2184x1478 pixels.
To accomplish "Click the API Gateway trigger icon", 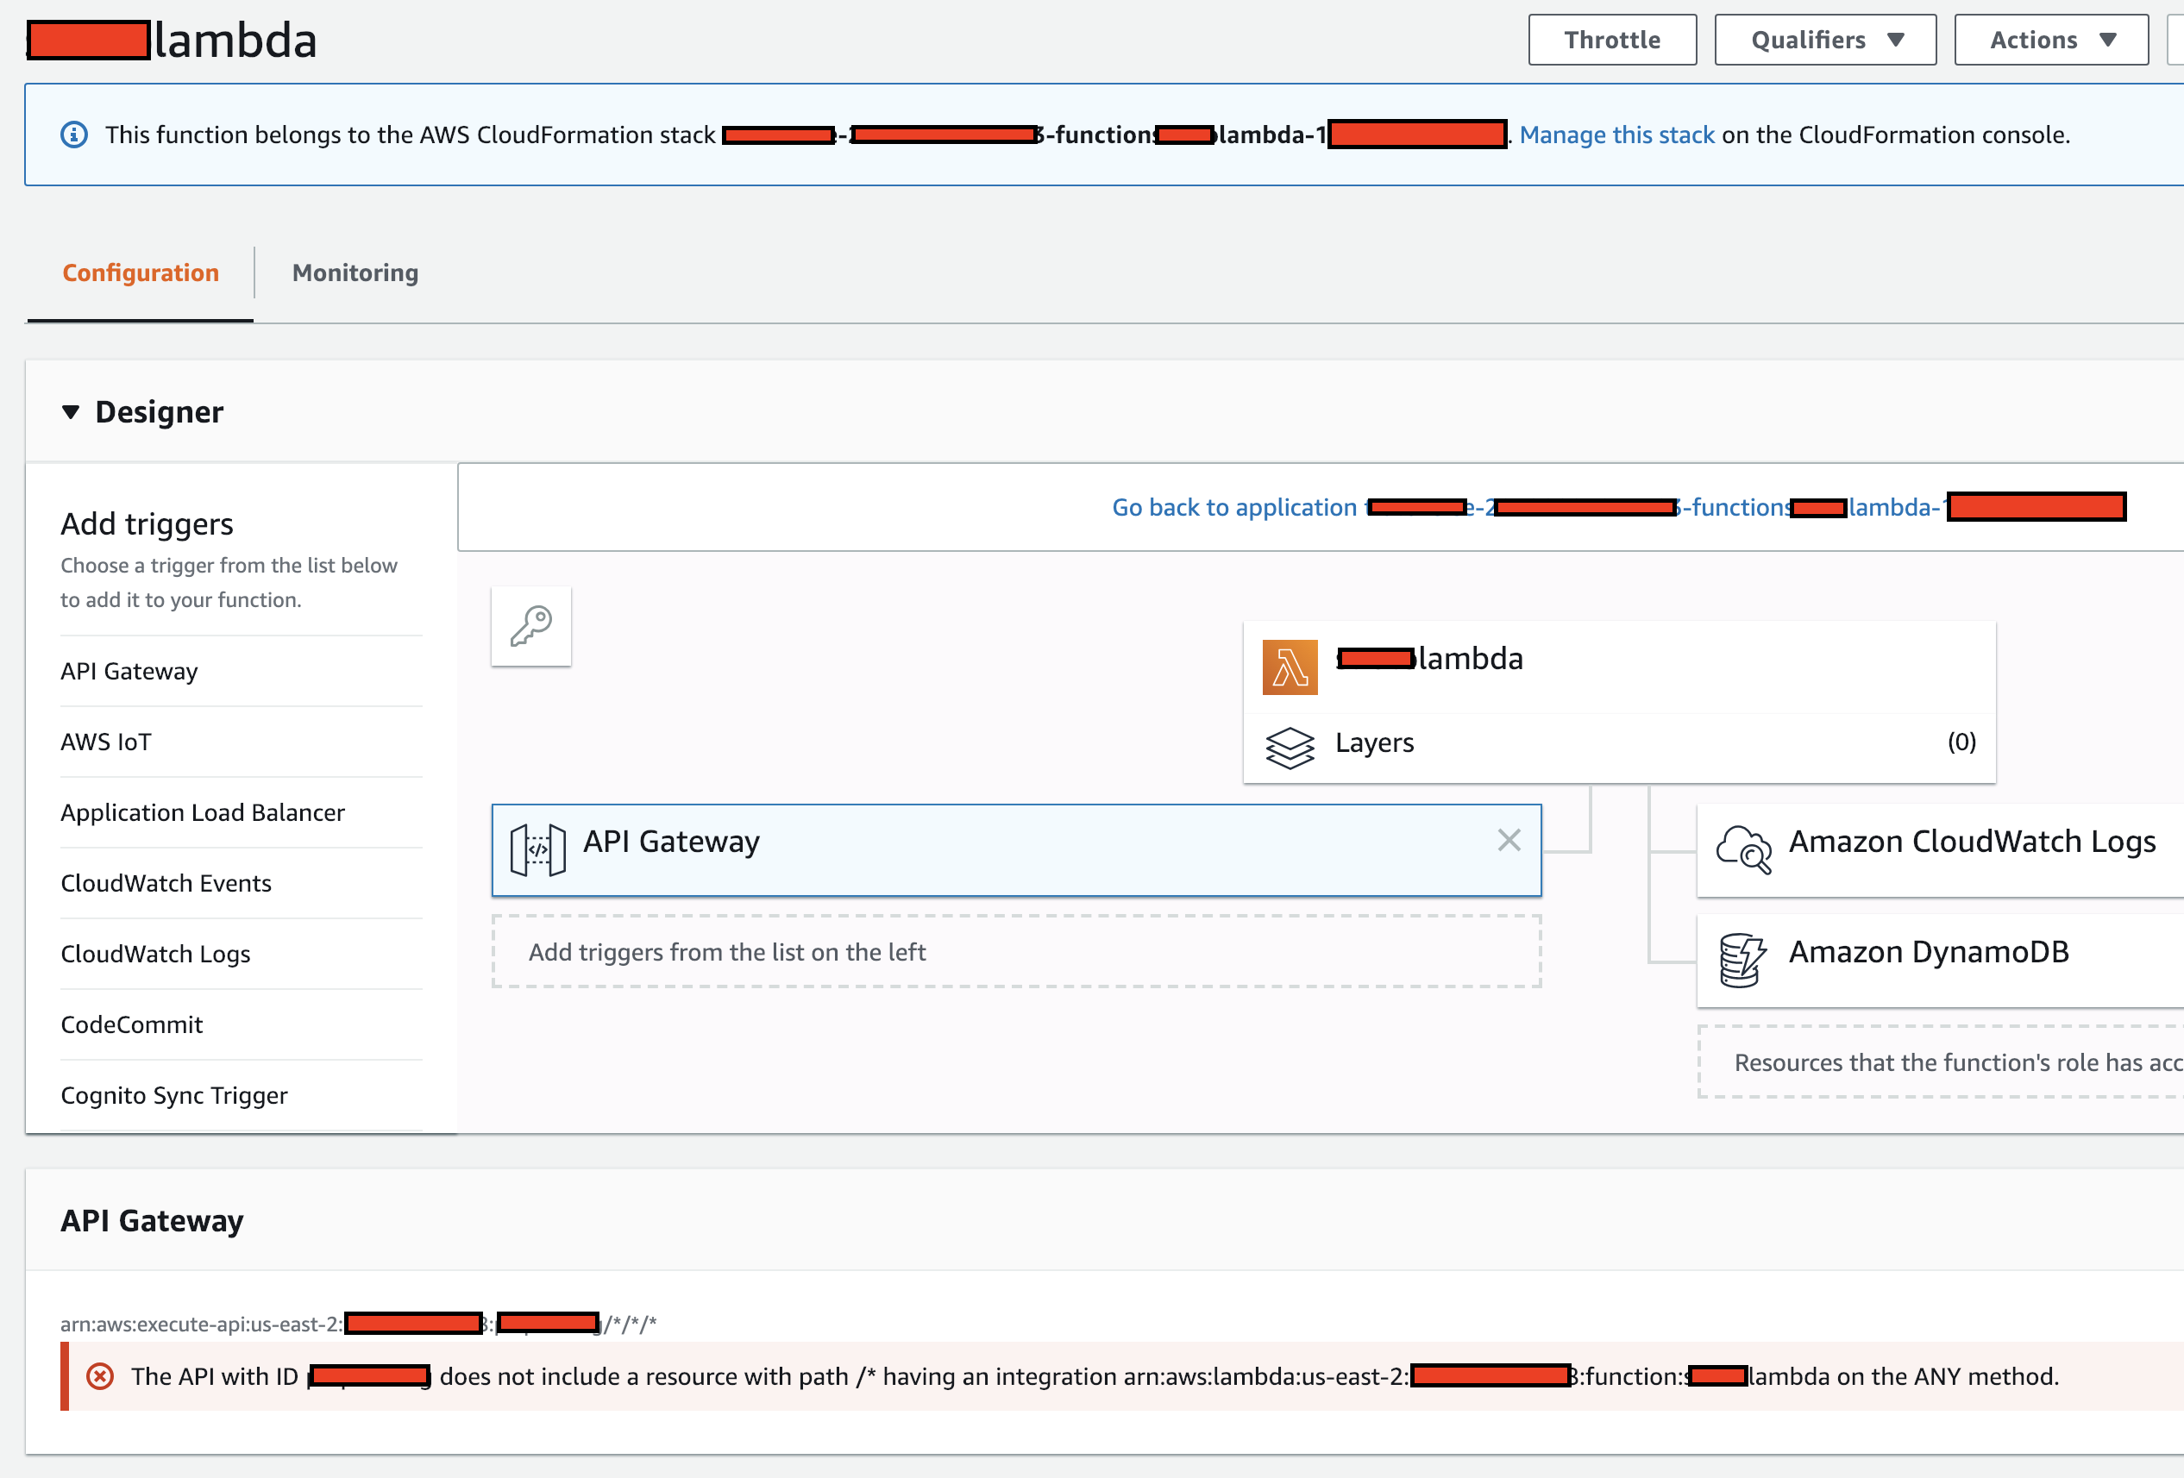I will (537, 849).
